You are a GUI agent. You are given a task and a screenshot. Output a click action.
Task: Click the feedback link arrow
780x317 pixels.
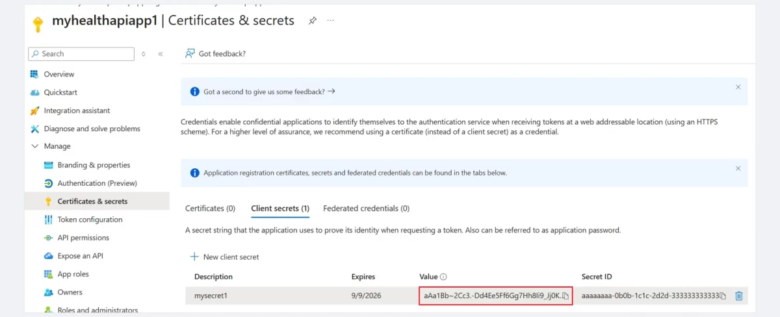(x=331, y=92)
